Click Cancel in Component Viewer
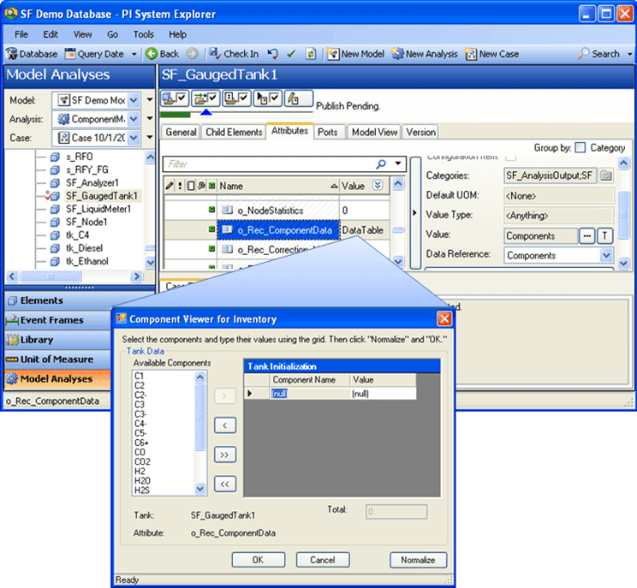The image size is (637, 588). click(323, 560)
